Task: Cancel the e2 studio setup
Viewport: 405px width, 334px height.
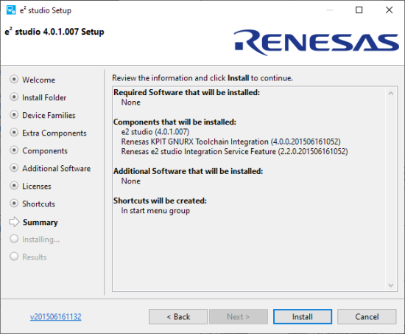Action: 367,316
